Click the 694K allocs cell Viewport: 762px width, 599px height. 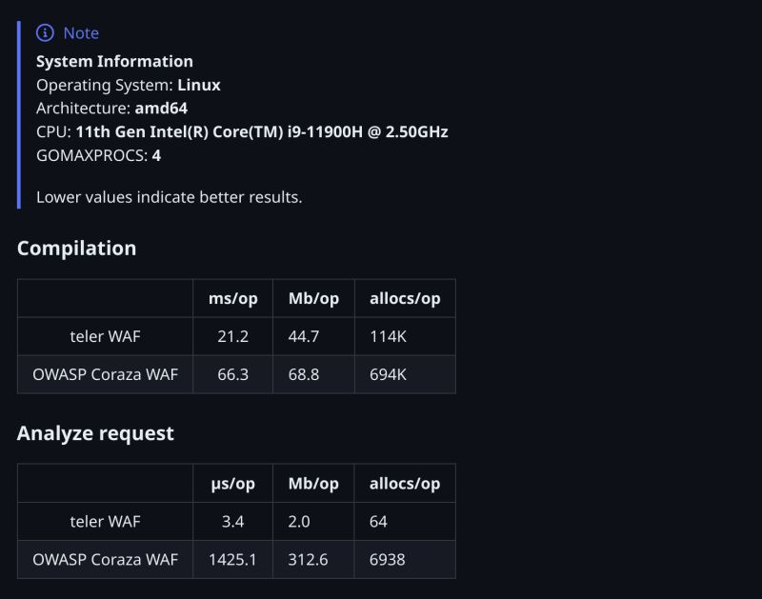388,374
